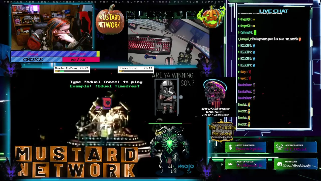Click the Iceholeou812 name
321x181 pixels.
coord(215,112)
